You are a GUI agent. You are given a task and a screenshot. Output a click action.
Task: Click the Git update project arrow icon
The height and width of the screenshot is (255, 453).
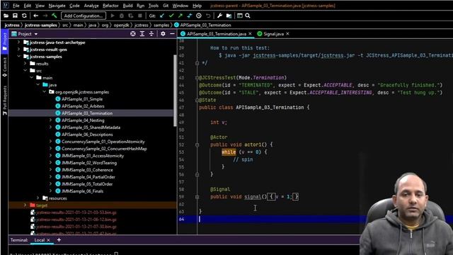tap(162, 16)
